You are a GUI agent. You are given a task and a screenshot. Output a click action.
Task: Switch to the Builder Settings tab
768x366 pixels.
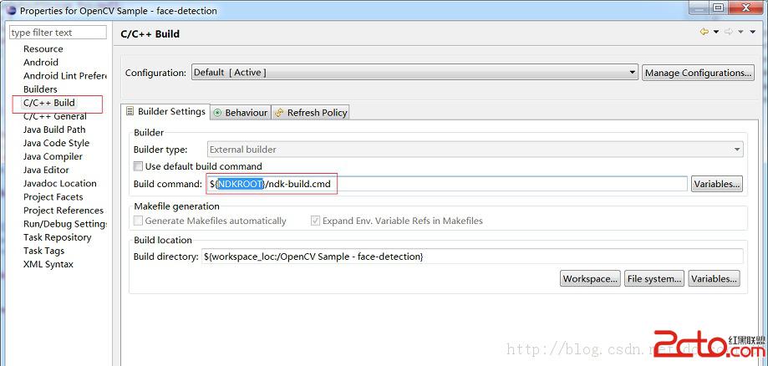(x=166, y=112)
